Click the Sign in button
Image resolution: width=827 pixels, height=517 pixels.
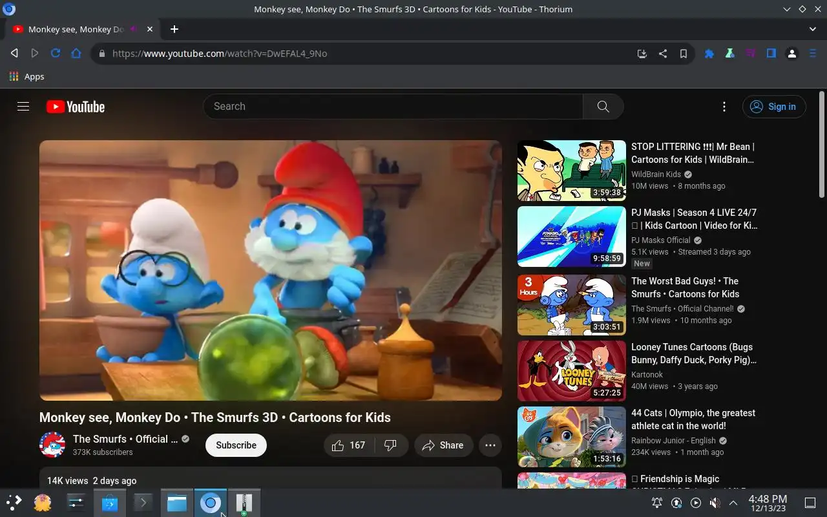[x=774, y=107]
